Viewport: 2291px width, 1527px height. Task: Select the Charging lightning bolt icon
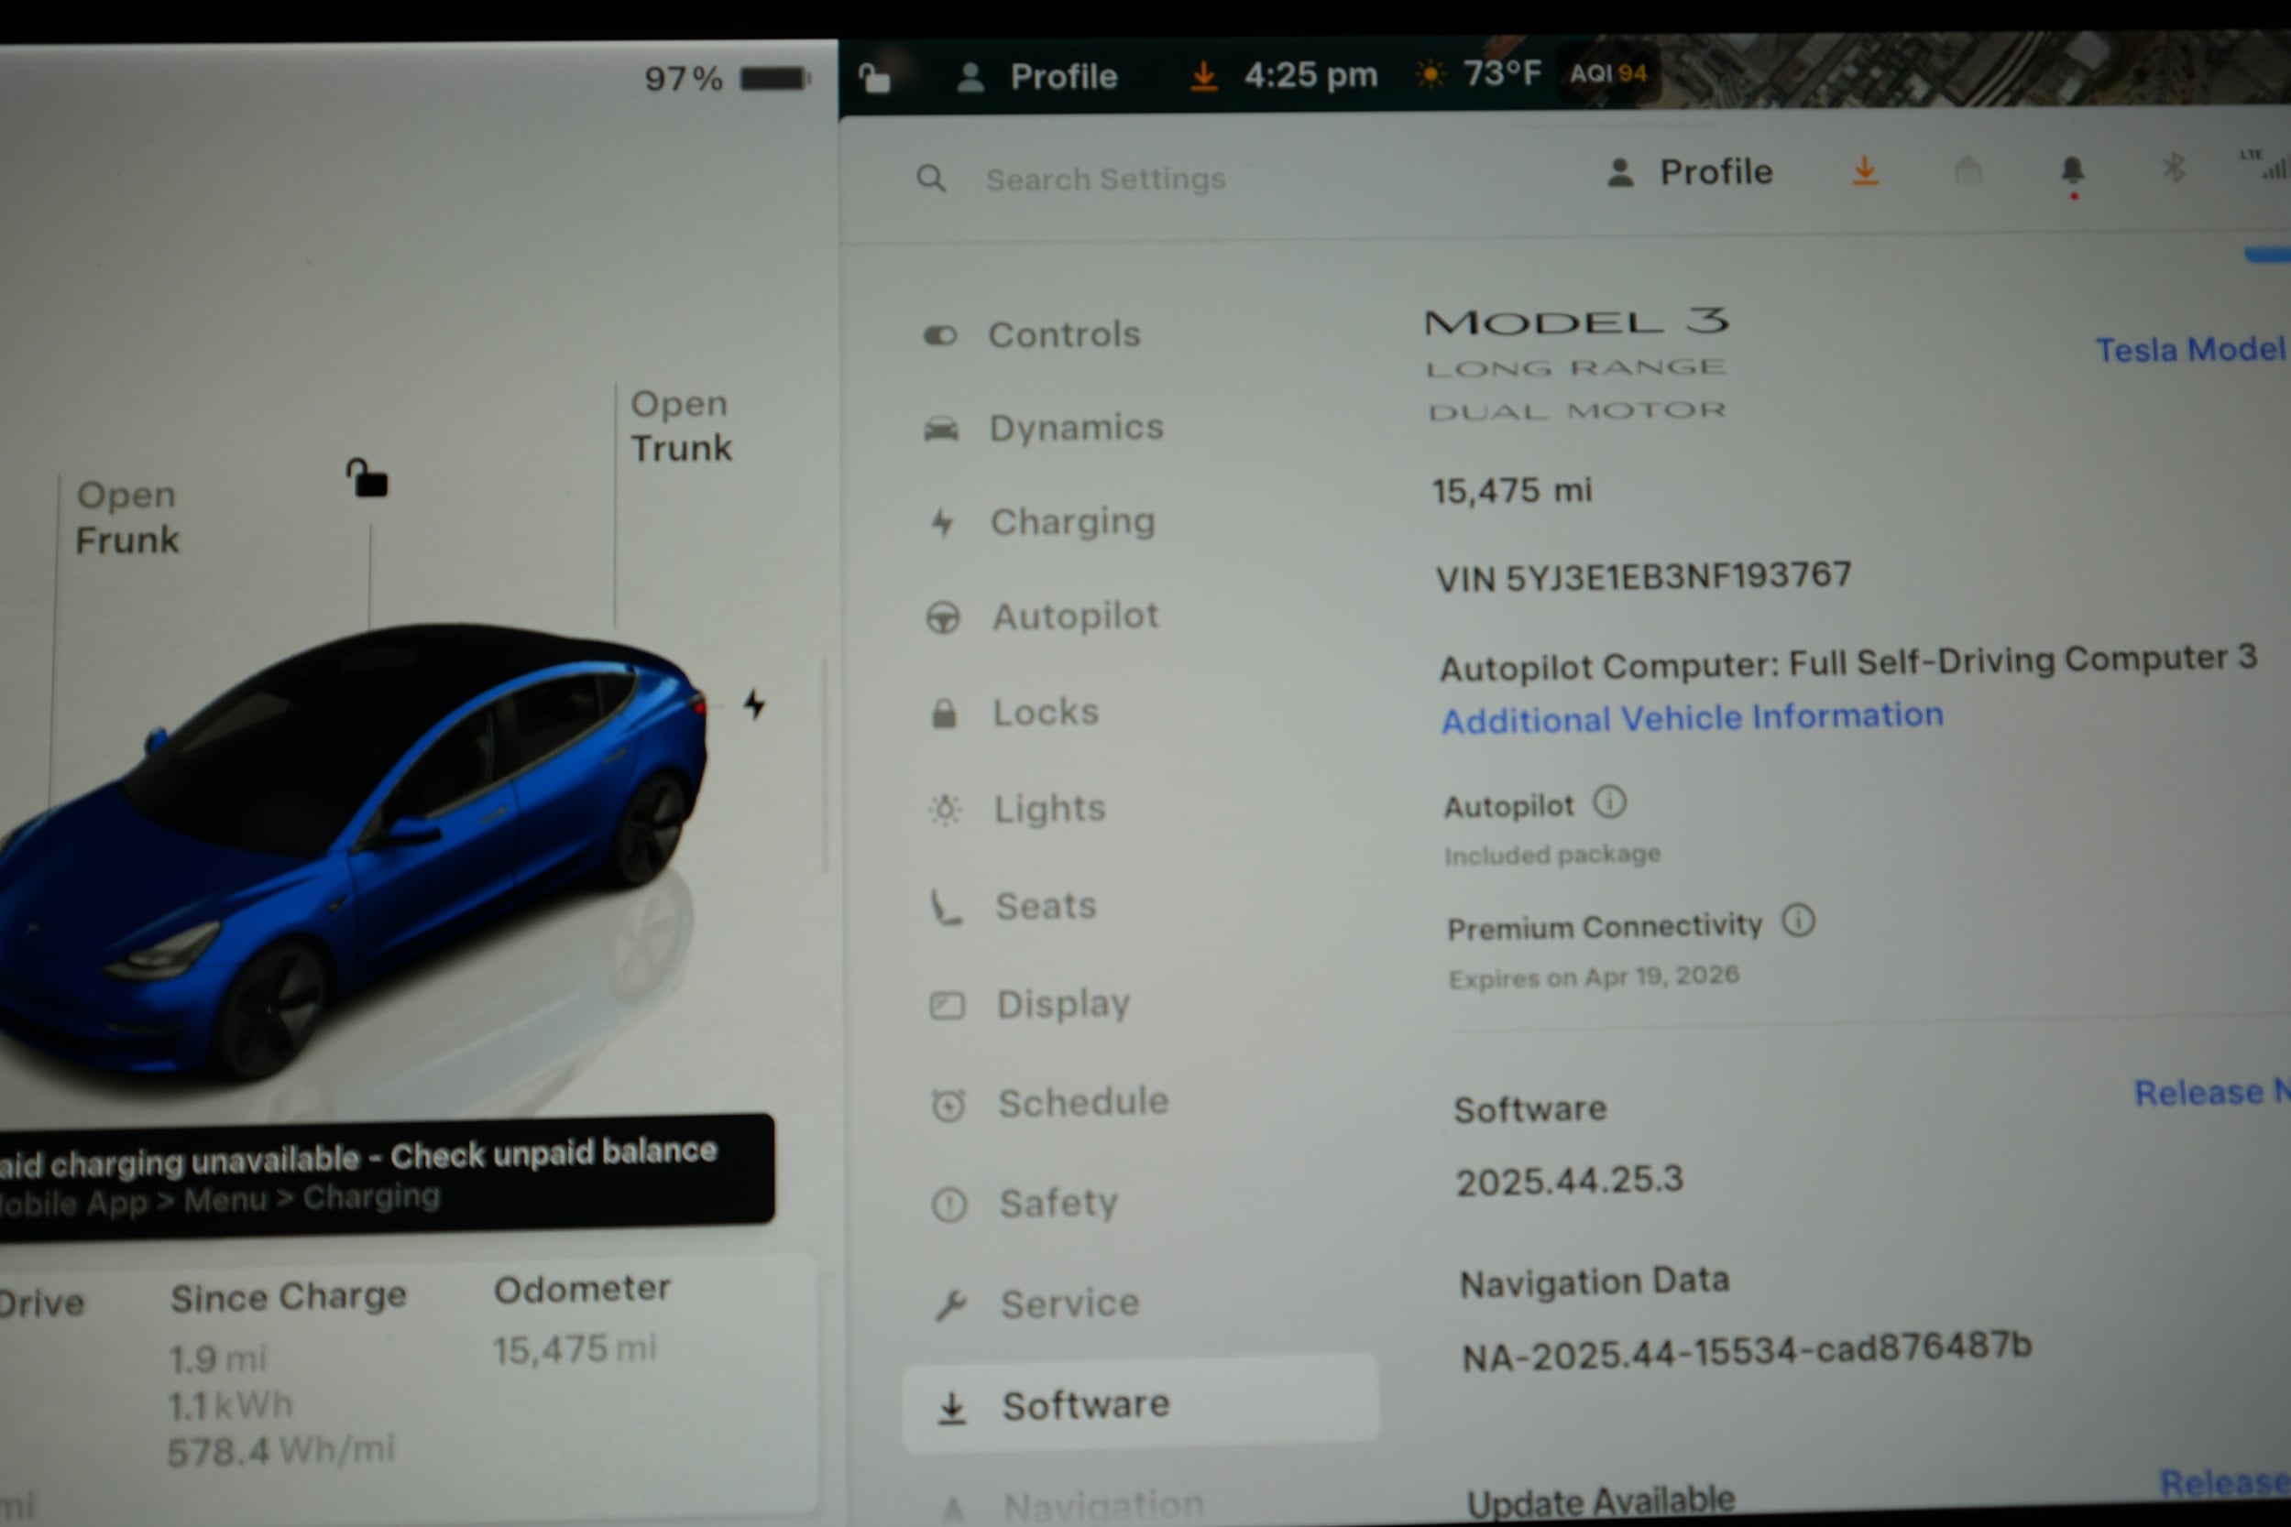(942, 523)
